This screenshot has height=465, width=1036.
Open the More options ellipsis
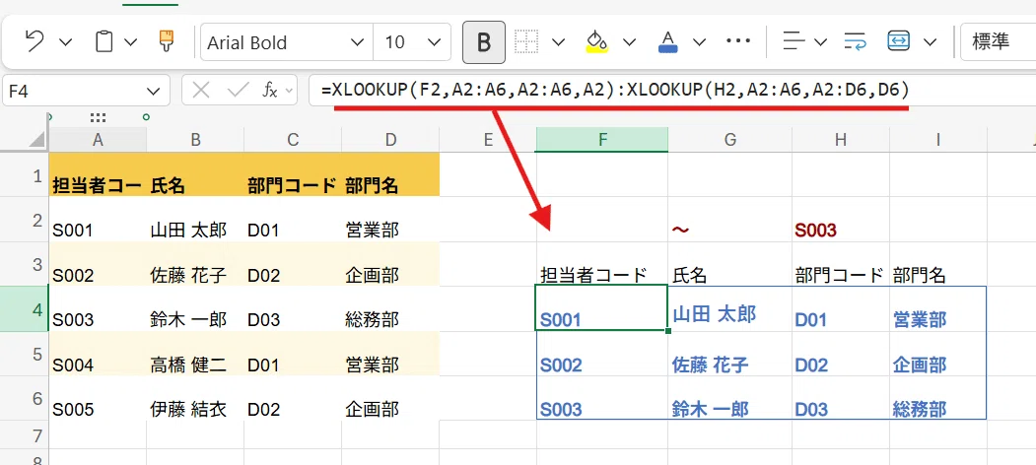tap(738, 41)
